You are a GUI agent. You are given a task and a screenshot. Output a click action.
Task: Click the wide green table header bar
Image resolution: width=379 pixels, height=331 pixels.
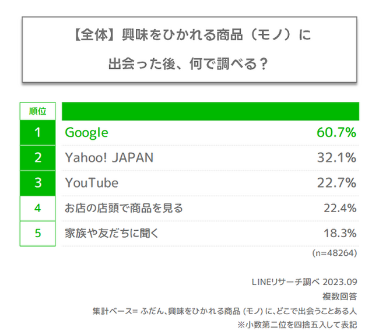(x=210, y=111)
